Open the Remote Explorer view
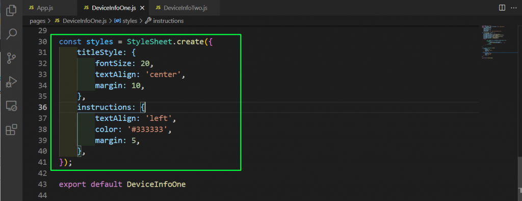The height and width of the screenshot is (201, 522). tap(11, 106)
